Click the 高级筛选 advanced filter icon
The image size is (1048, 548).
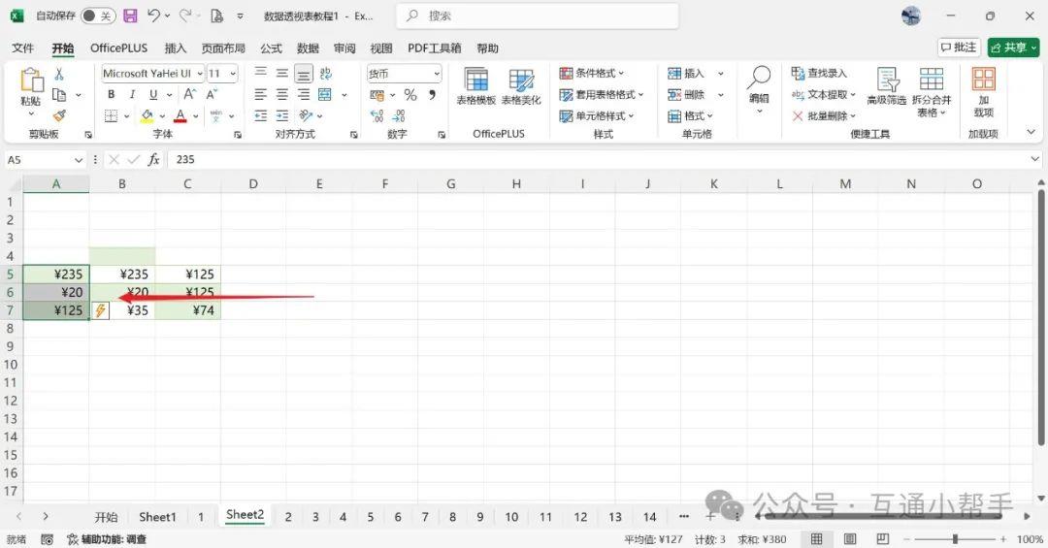887,86
